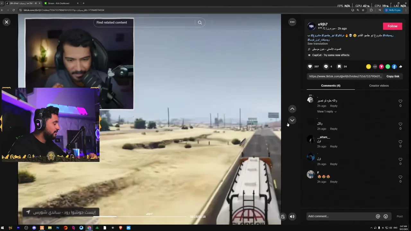Screen dimensions: 411x231
Task: Click See translation under the caption
Action: tap(318, 44)
